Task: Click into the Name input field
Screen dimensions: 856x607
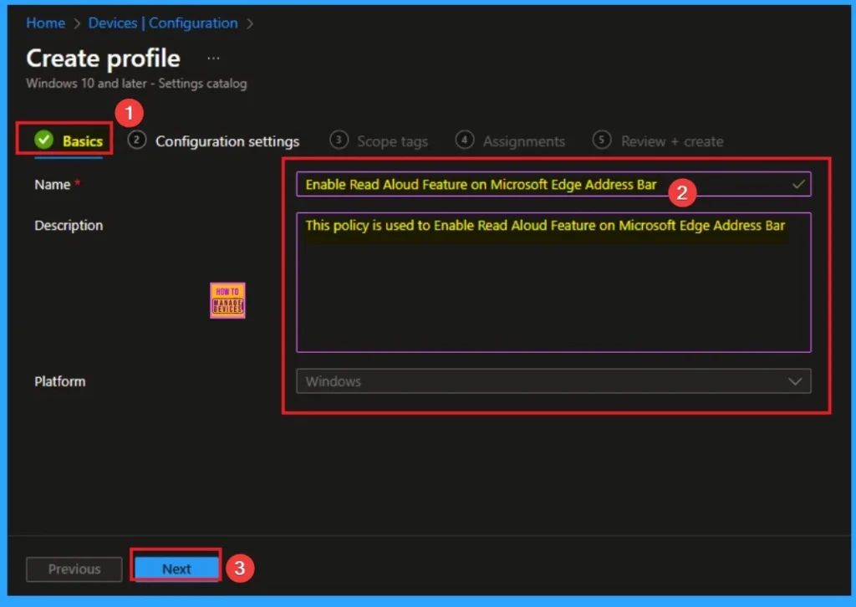Action: (553, 185)
